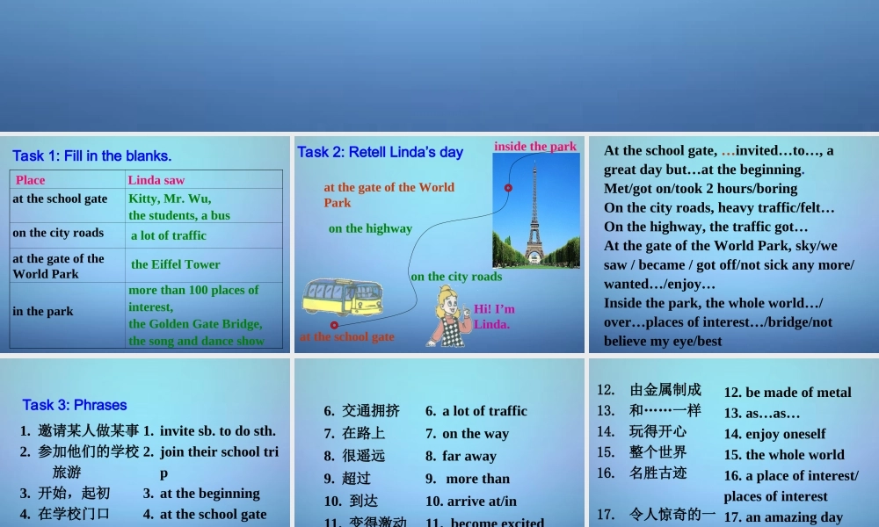Click the 'a lot of traffic' answer text

point(168,235)
